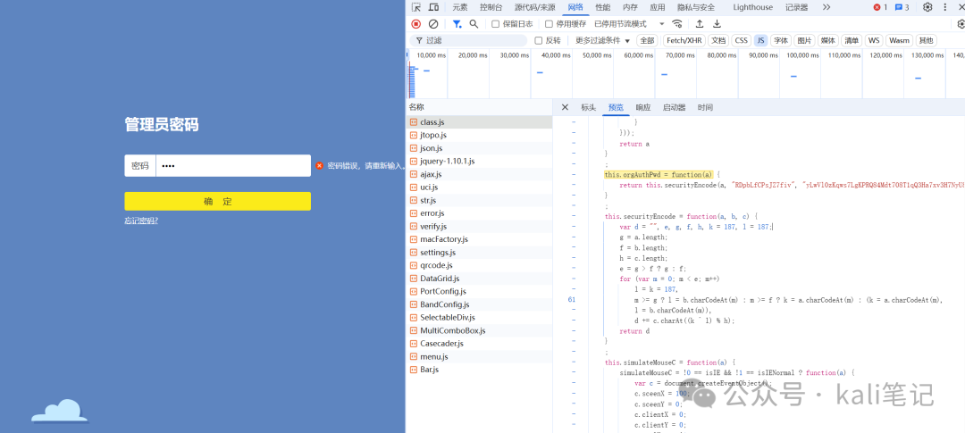The image size is (965, 433).
Task: Open the 控制台 panel tab
Action: click(491, 7)
